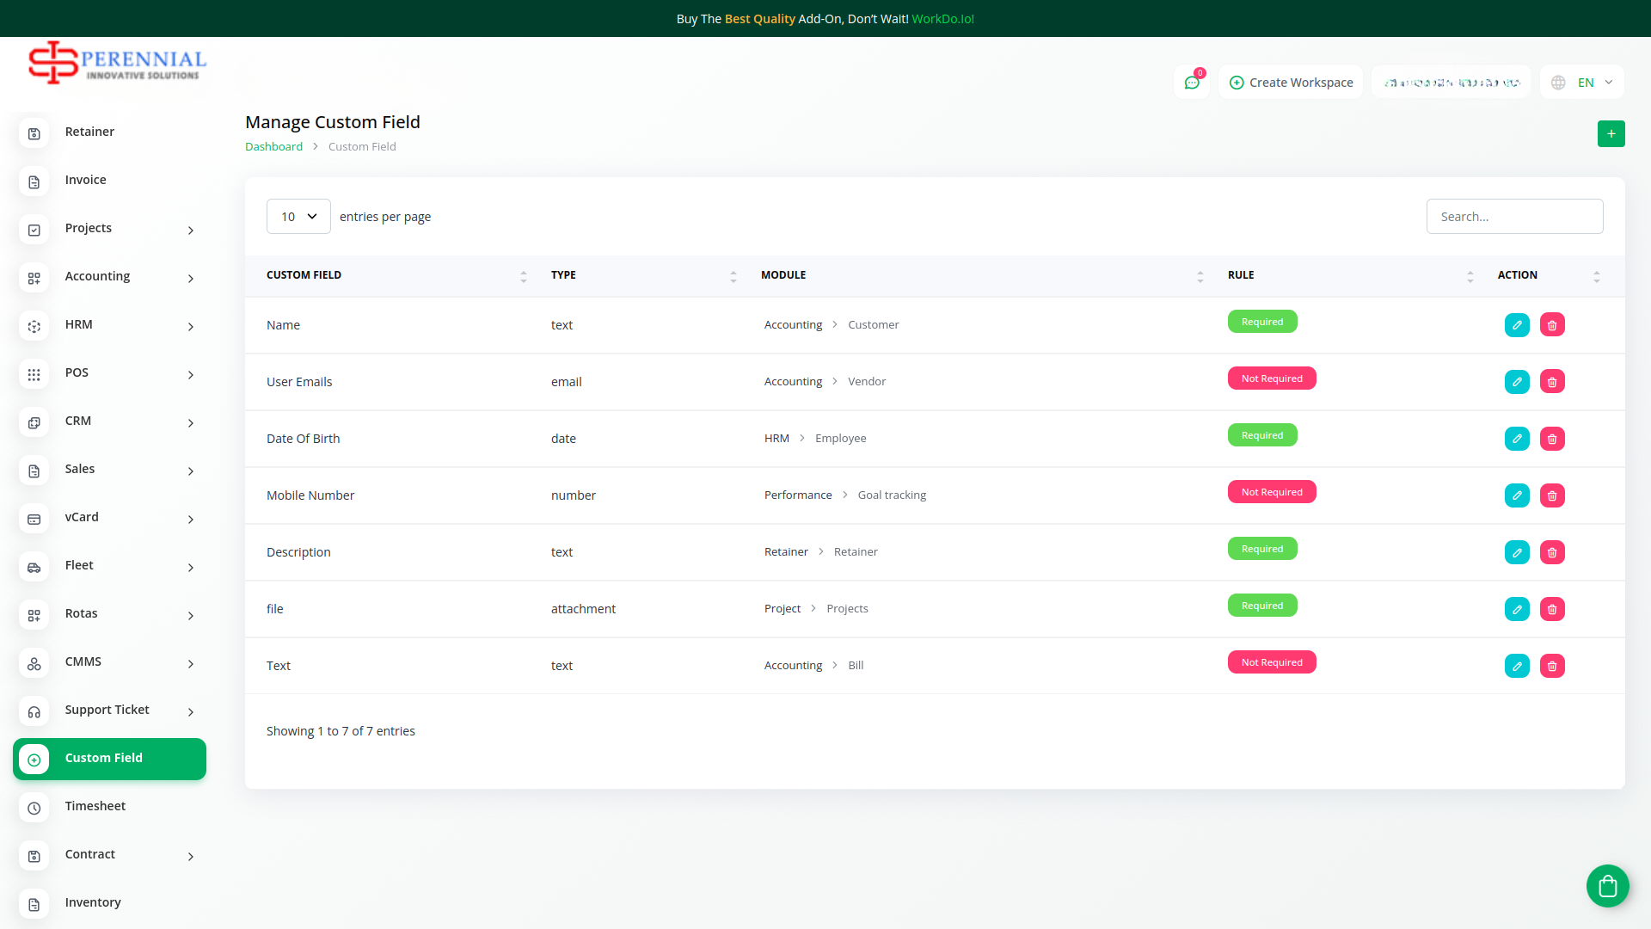This screenshot has height=929, width=1651.
Task: Open entries per page dropdown
Action: coord(298,217)
